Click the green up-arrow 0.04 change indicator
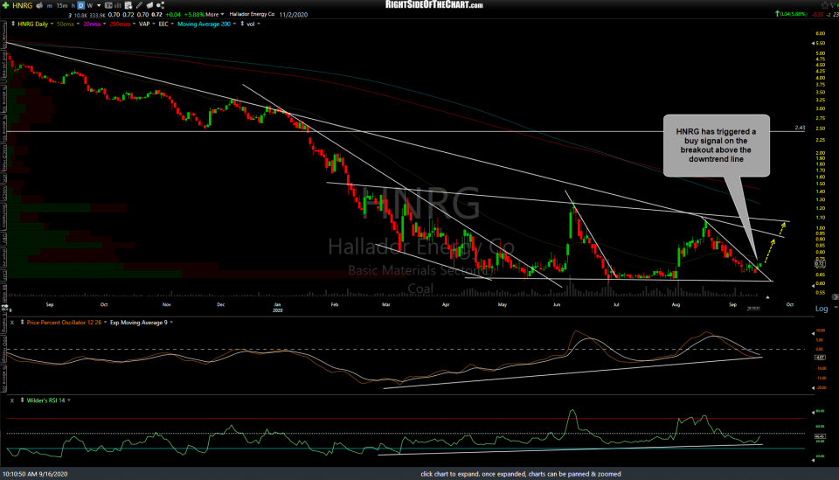 point(792,14)
